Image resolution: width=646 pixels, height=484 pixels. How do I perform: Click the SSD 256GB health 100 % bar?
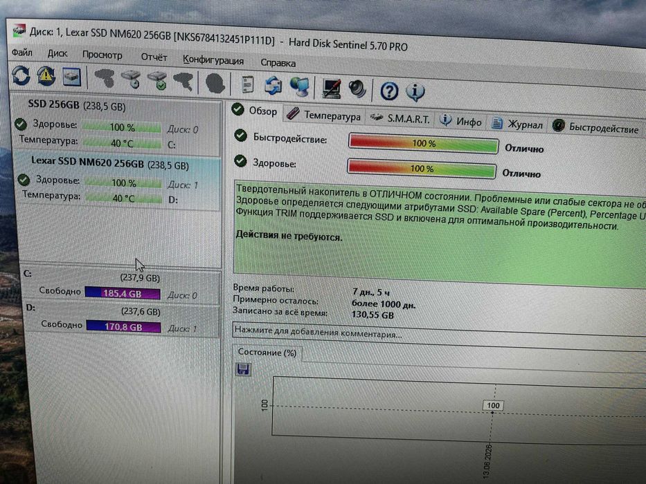(122, 127)
